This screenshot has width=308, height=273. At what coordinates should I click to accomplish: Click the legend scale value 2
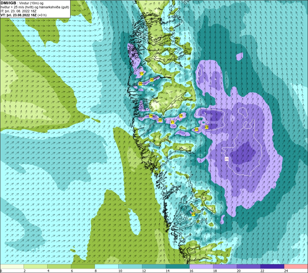pos(25,271)
